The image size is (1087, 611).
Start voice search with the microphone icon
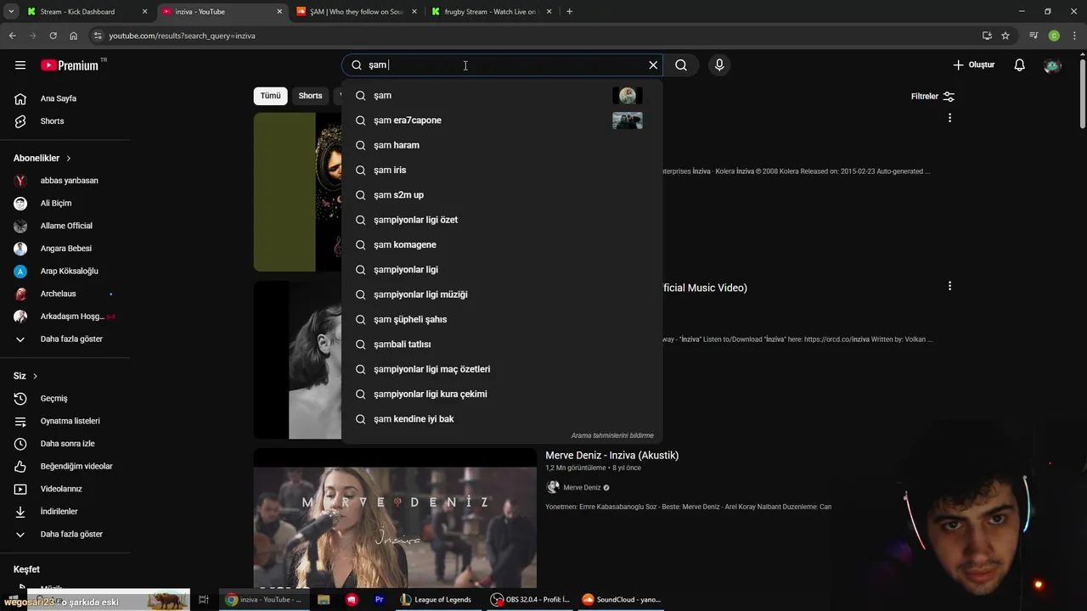[x=719, y=65]
